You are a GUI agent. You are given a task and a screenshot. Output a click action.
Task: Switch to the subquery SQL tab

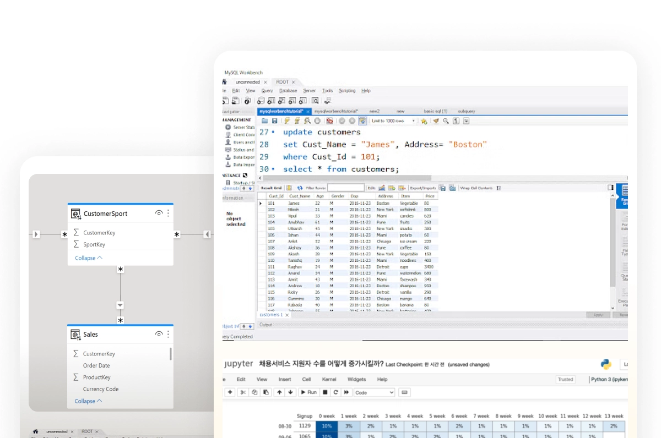466,111
